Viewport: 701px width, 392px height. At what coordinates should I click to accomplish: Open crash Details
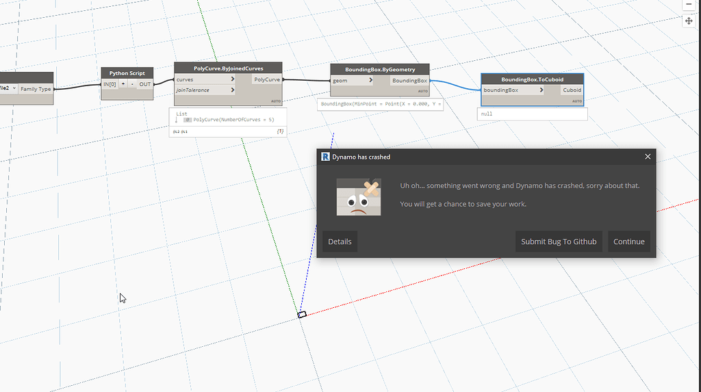[x=340, y=241]
